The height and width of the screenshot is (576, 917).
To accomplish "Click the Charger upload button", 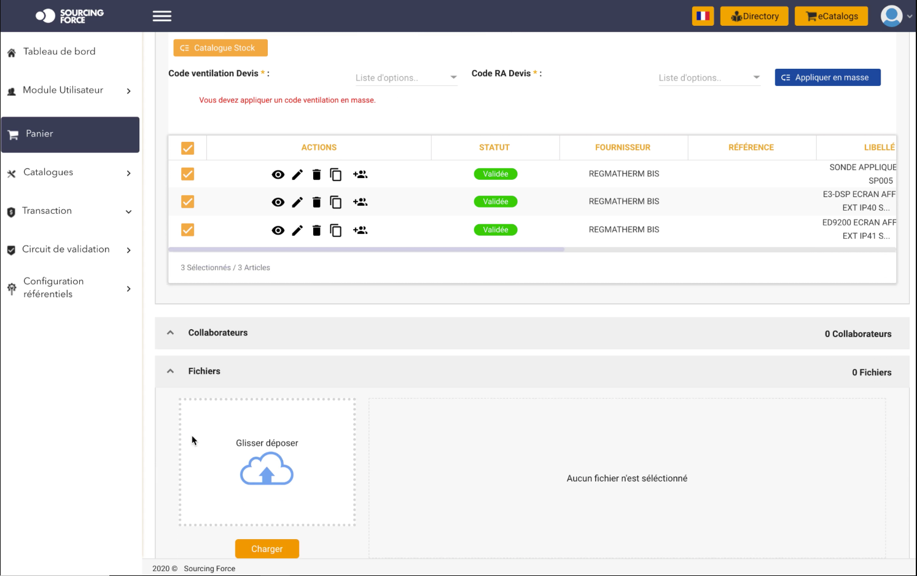I will 267,549.
